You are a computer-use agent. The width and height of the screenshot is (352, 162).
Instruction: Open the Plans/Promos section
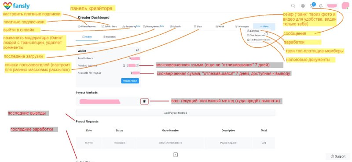click(87, 26)
